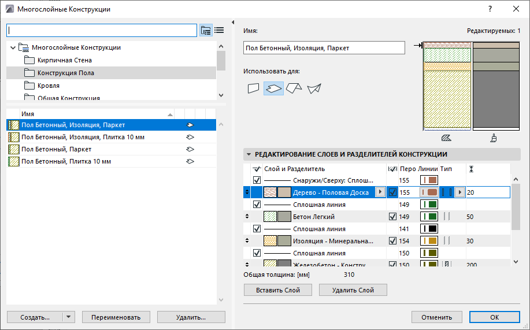Toggle end-line checkbox for Дерево - Половая Доска
Viewport: 530px width, 330px height.
[x=392, y=192]
